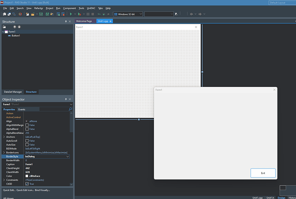Toggle the AutoScroll checkbox
This screenshot has height=199, width=296.
(27, 141)
